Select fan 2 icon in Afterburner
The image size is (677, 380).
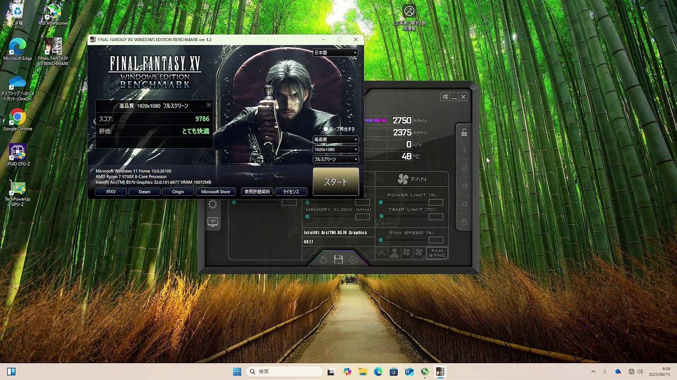point(419,253)
